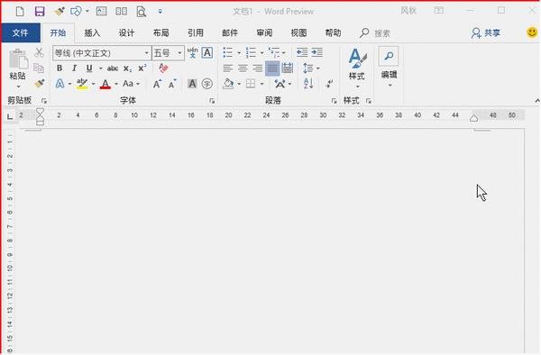Click the red font color button
Screen dimensions: 541x355
tap(105, 84)
